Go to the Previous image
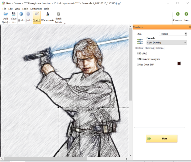191x162 pixels. (178, 17)
